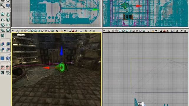
Task: Collapse the CSG operations toolbox section
Action: tap(9, 40)
